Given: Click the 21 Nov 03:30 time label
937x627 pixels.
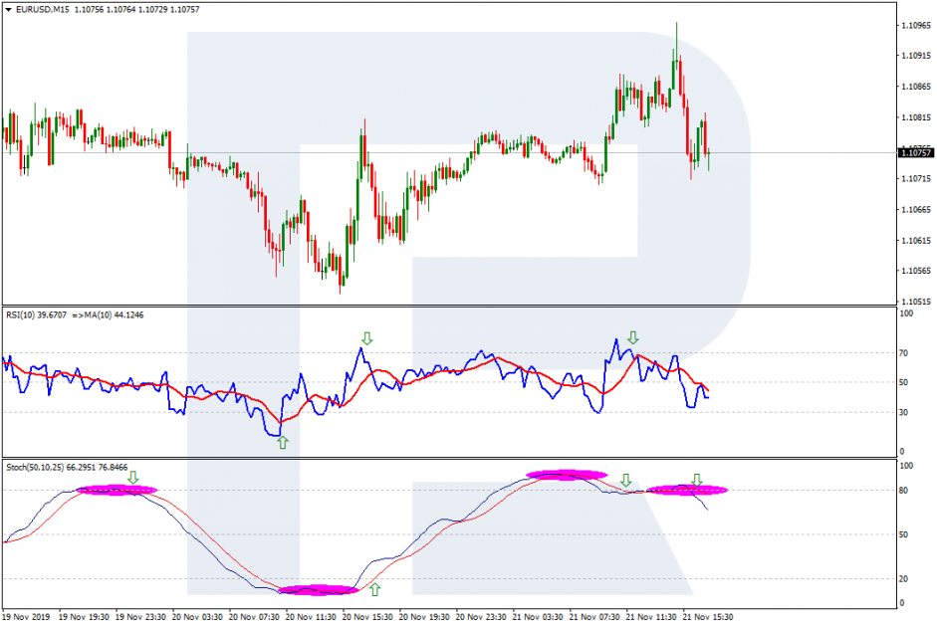Looking at the screenshot, I should coord(538,617).
